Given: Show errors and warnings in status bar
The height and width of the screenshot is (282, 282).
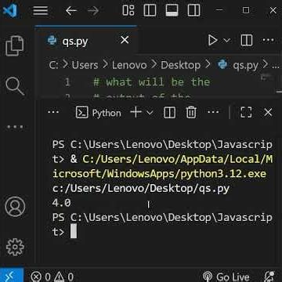Looking at the screenshot, I should click(52, 277).
